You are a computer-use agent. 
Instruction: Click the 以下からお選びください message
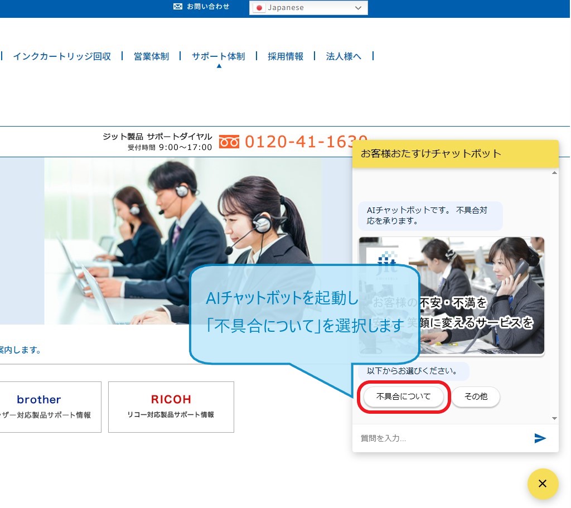(x=414, y=371)
